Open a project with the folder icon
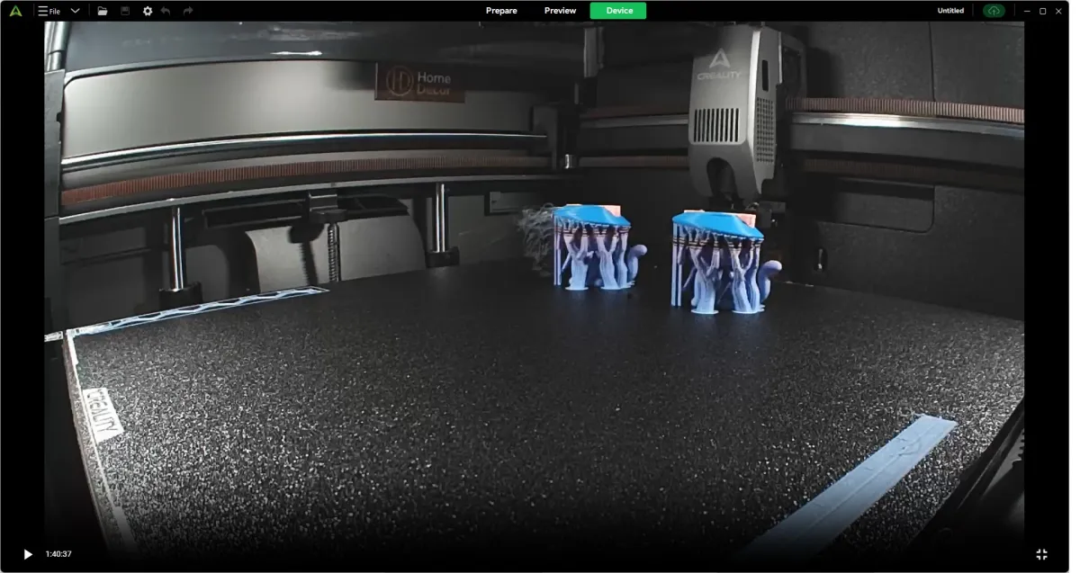Viewport: 1080px width, 573px height. 103,11
